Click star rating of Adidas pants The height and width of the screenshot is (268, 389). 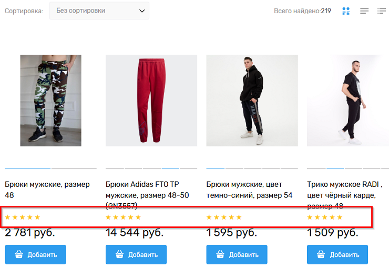[124, 217]
